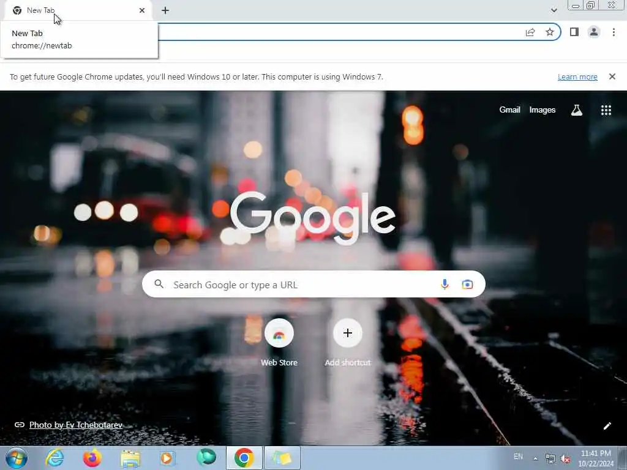Image resolution: width=627 pixels, height=470 pixels.
Task: Click the Search Google or type a URL box
Action: coord(313,284)
